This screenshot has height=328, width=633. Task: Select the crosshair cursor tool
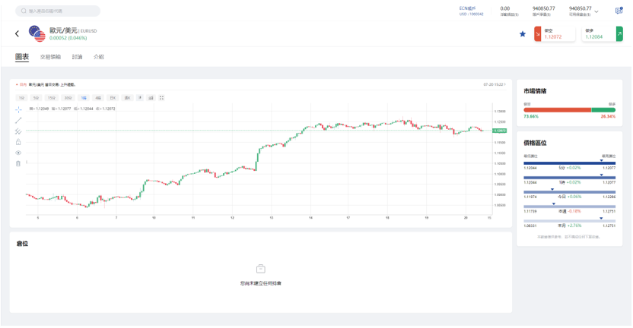click(18, 110)
